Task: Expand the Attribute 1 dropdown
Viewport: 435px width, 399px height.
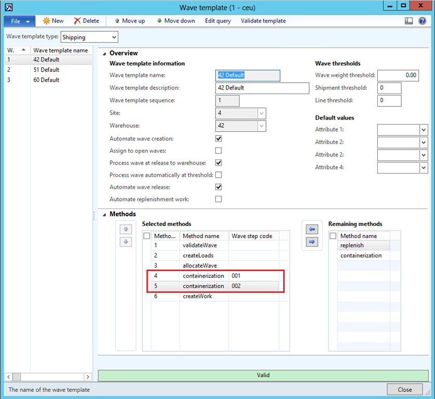Action: 424,130
